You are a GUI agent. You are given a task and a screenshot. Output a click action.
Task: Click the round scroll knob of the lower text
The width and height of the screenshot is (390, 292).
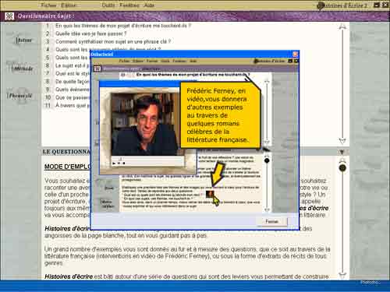pos(342,168)
